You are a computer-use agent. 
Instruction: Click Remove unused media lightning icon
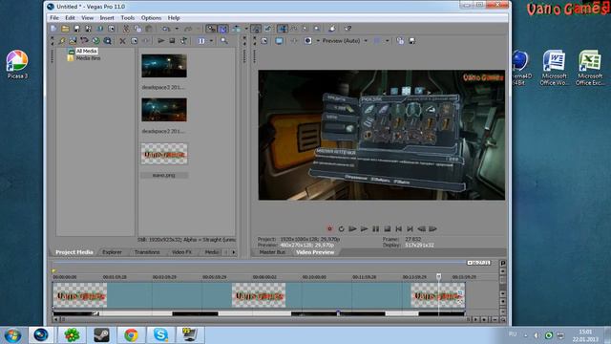click(61, 40)
